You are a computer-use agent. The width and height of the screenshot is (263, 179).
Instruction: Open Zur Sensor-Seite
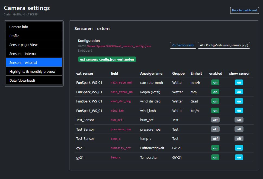(183, 45)
